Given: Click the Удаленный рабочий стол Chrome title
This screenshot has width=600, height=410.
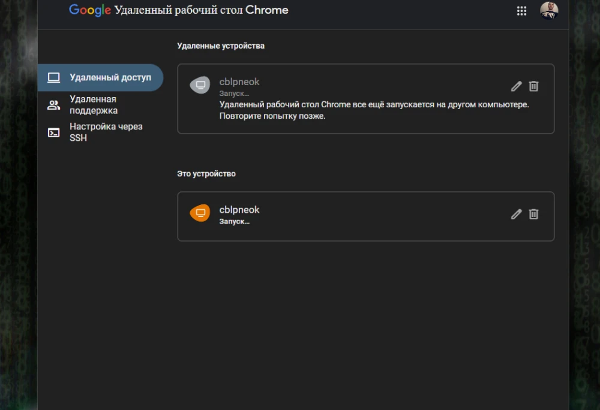Looking at the screenshot, I should [201, 10].
